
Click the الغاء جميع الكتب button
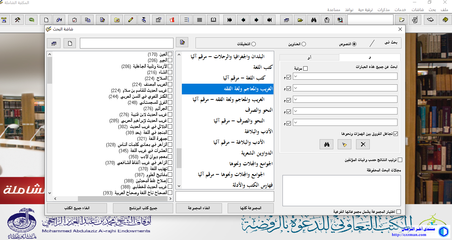(x=77, y=208)
